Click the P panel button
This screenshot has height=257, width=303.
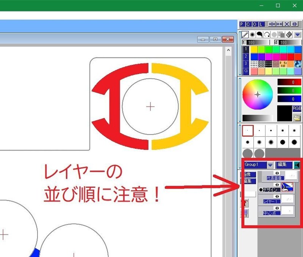pos(242,24)
